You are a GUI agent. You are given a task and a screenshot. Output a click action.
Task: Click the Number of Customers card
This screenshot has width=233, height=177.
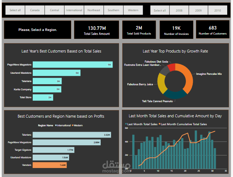tap(213, 29)
